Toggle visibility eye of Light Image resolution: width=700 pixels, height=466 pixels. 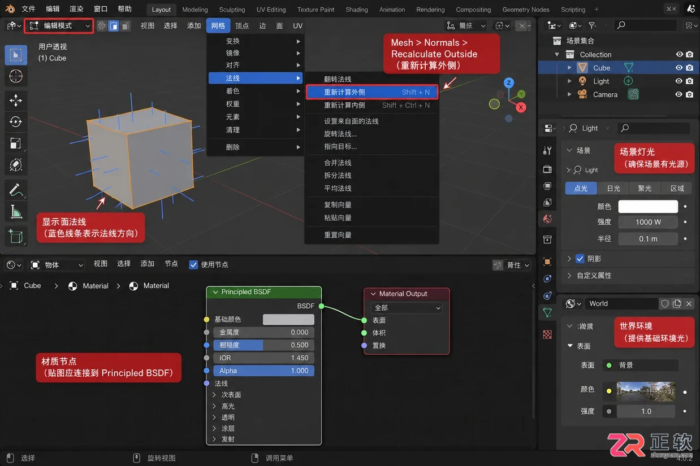tap(680, 81)
